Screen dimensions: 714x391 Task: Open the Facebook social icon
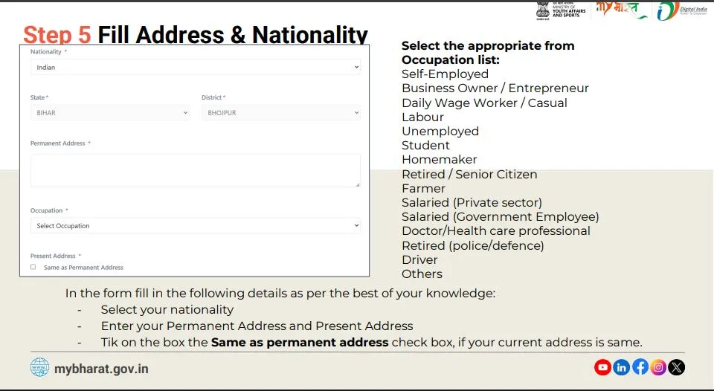pos(640,367)
